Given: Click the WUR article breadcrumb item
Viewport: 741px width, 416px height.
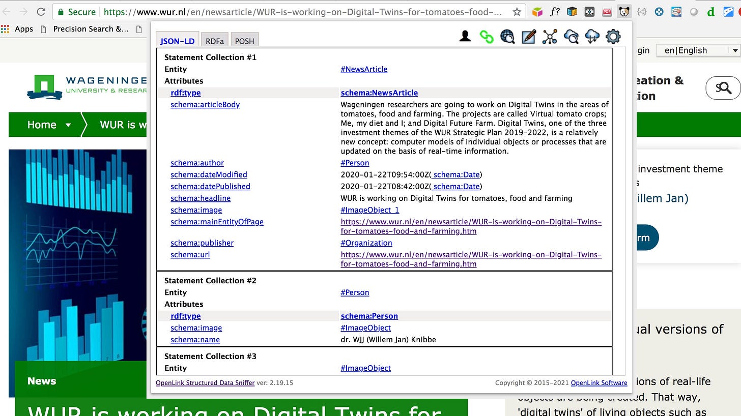Looking at the screenshot, I should 124,125.
